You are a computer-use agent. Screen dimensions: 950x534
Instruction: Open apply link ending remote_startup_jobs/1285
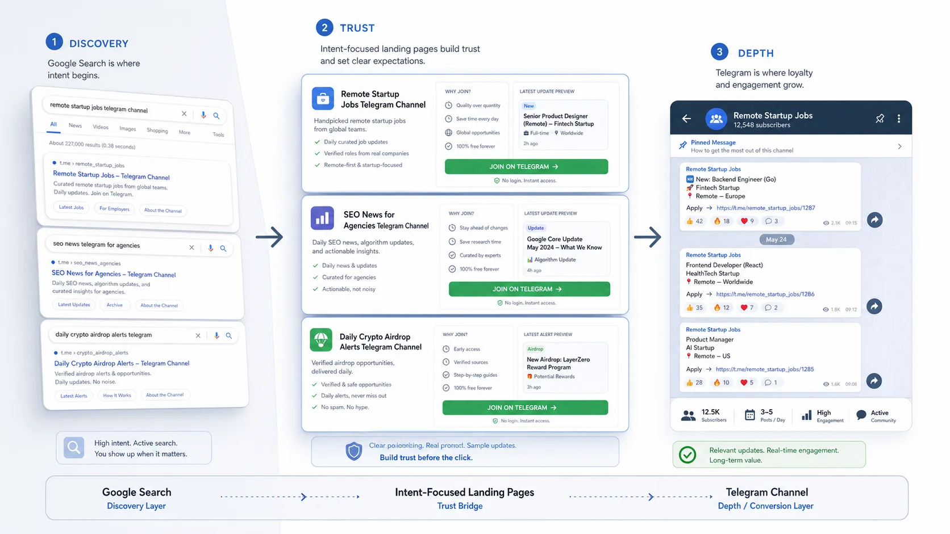765,369
